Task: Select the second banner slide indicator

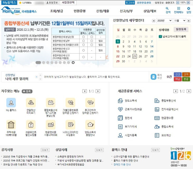Action: [44, 63]
